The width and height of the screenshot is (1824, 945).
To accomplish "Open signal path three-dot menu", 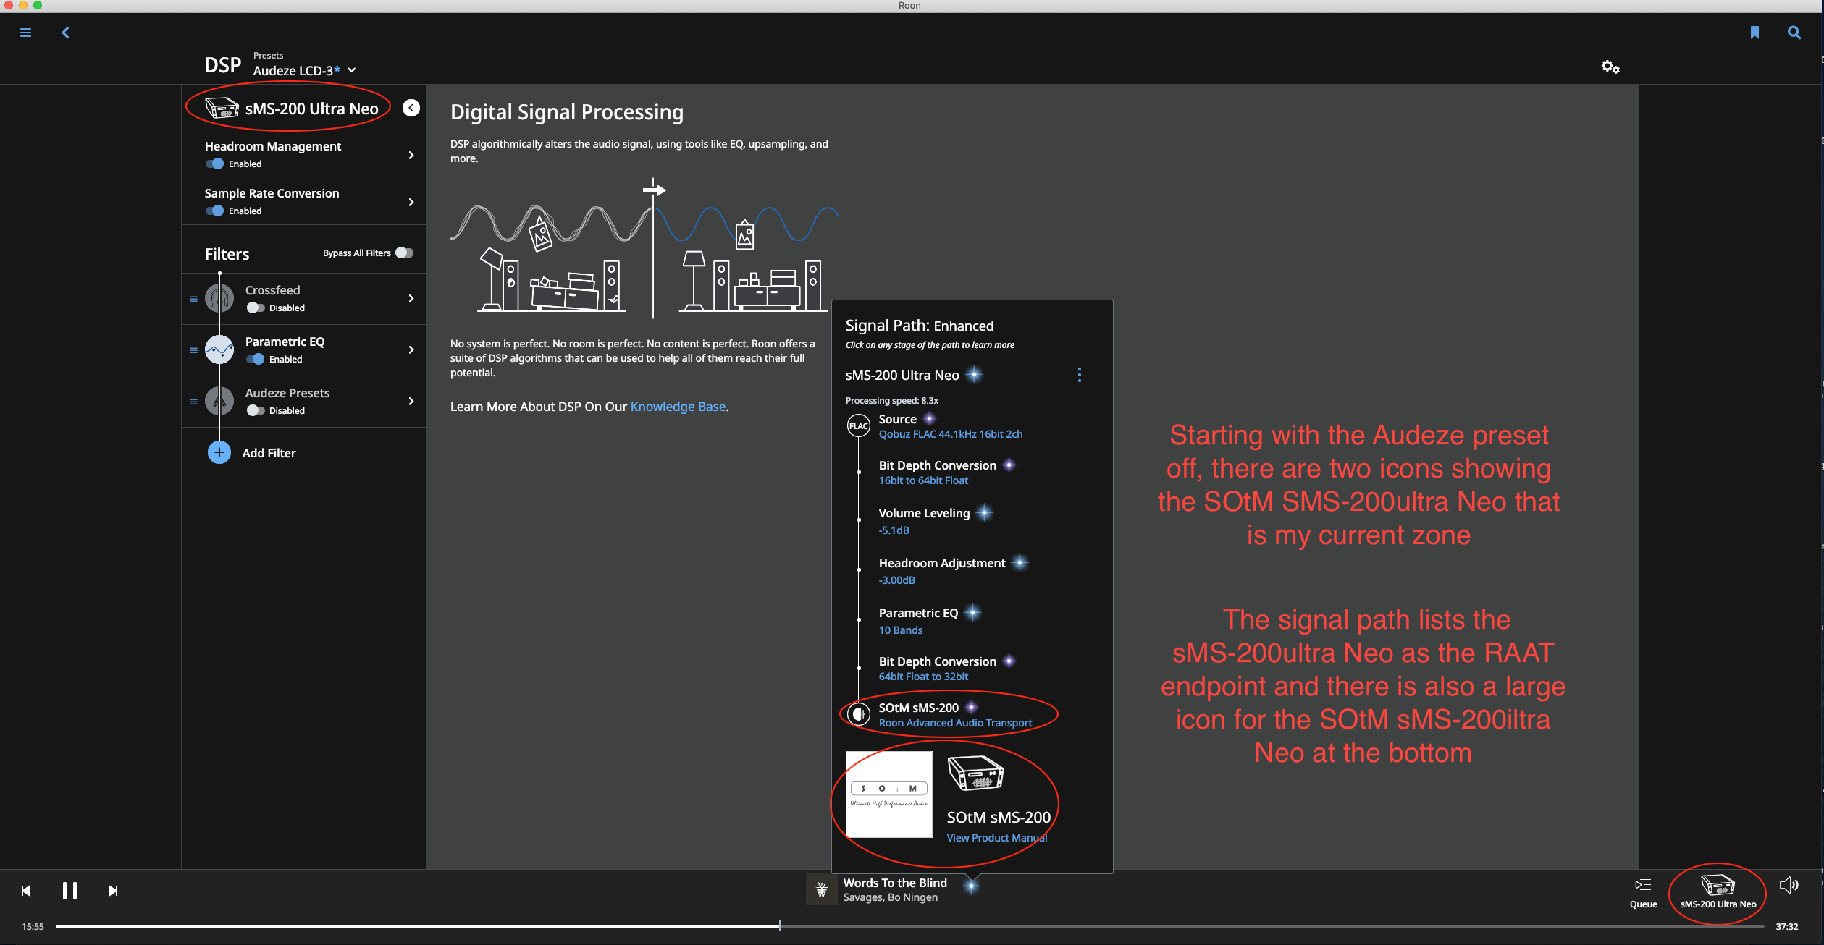I will [x=1079, y=375].
